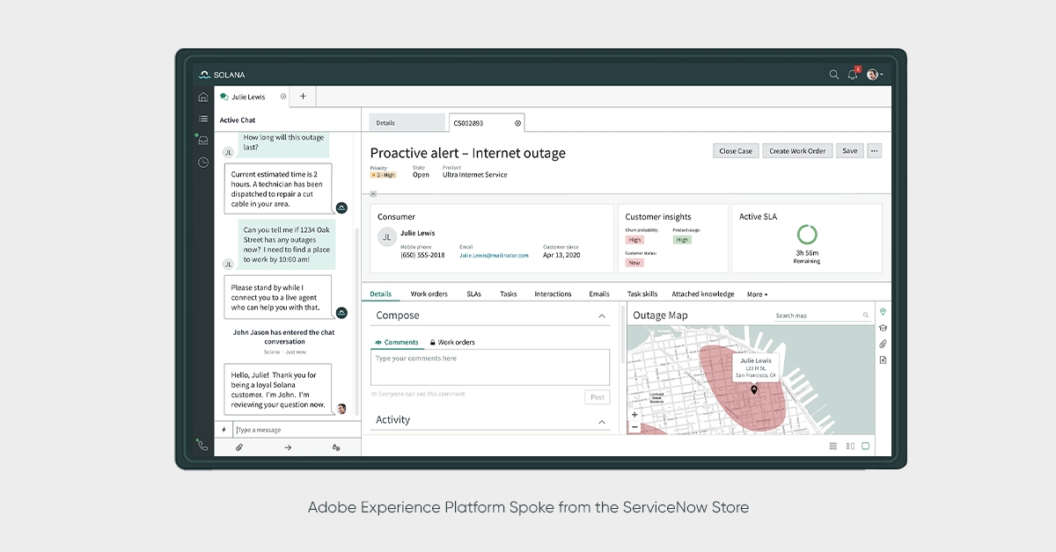Click the High product usage badge
The height and width of the screenshot is (552, 1056).
point(683,240)
